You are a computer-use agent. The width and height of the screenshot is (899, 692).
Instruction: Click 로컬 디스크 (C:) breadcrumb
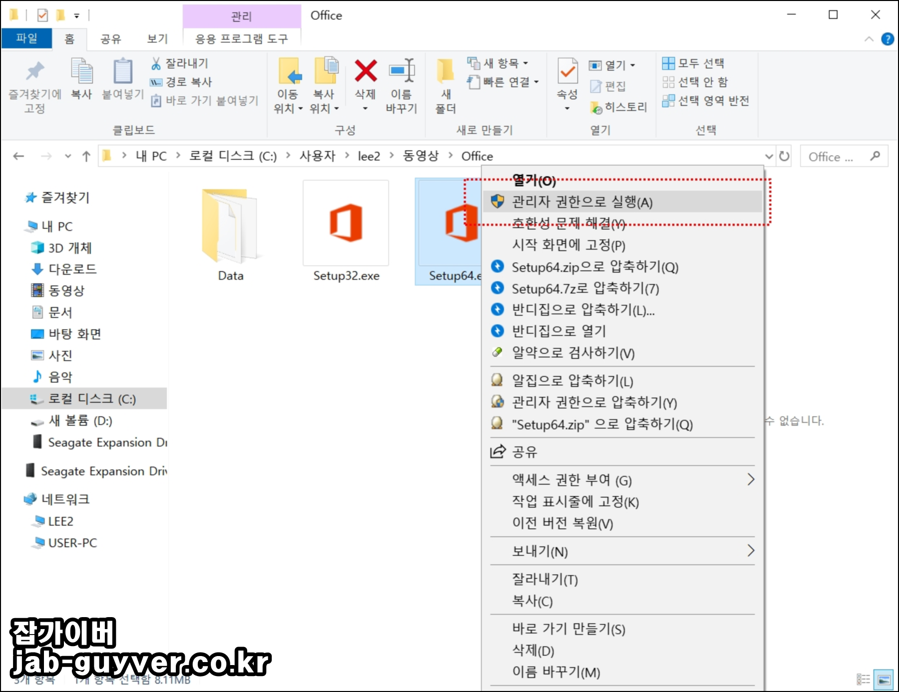(x=233, y=156)
